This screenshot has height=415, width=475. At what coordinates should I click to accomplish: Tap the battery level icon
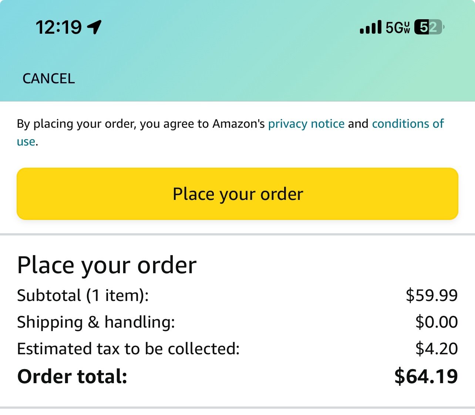point(429,27)
